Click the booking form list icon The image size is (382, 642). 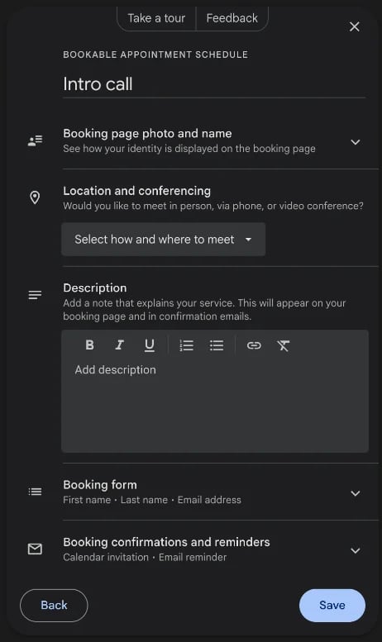[35, 492]
